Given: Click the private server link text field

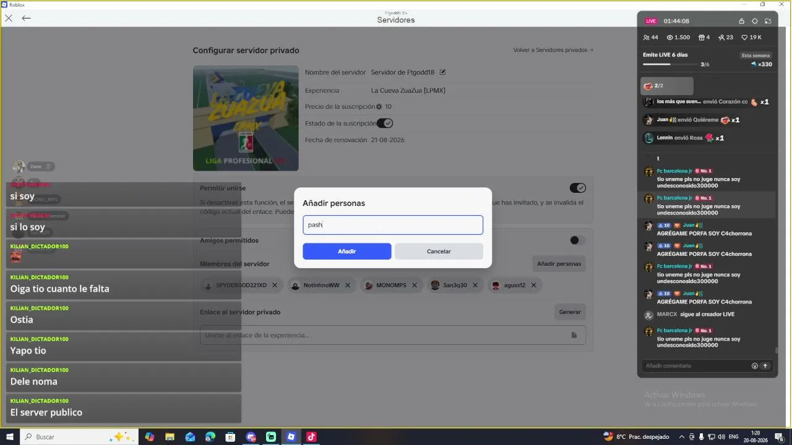Looking at the screenshot, I should pyautogui.click(x=393, y=335).
